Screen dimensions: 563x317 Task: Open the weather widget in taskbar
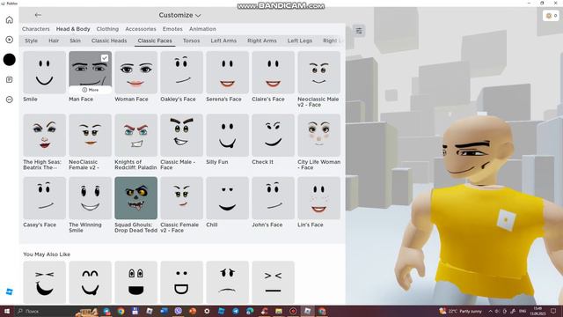461,311
